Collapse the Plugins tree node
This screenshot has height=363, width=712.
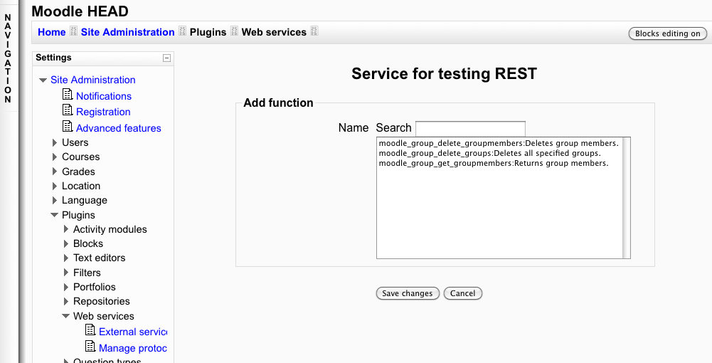click(x=55, y=216)
